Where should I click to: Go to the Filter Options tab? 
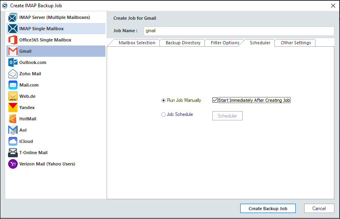225,43
